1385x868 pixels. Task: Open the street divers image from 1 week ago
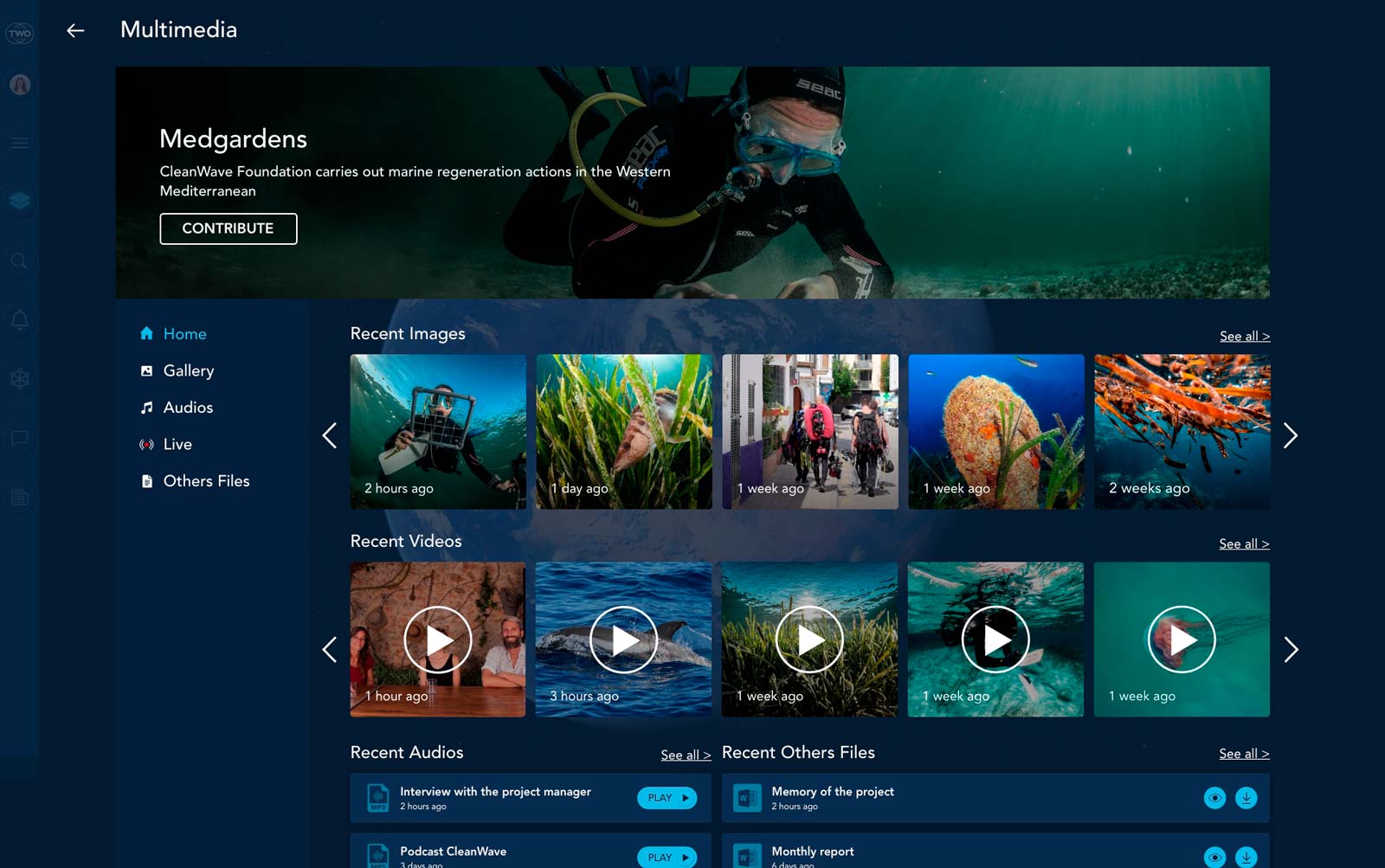coord(810,431)
